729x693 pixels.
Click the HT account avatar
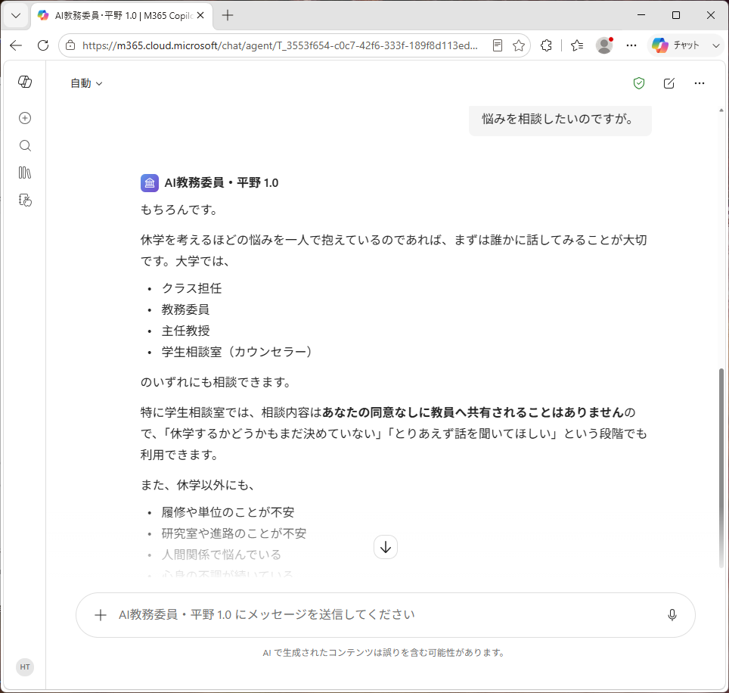(x=25, y=667)
